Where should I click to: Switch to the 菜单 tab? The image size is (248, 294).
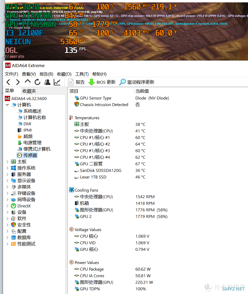coord(9,91)
